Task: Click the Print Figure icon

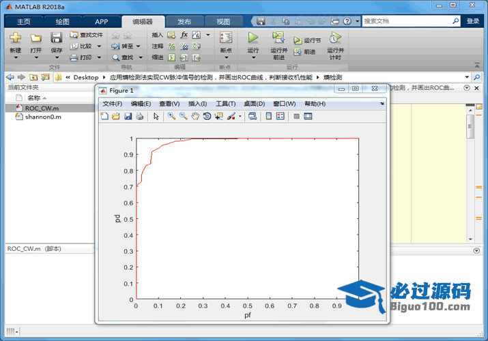Action: click(140, 116)
